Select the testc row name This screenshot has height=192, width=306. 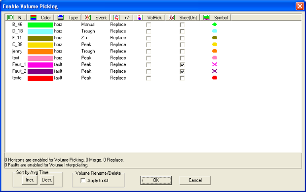(x=17, y=78)
